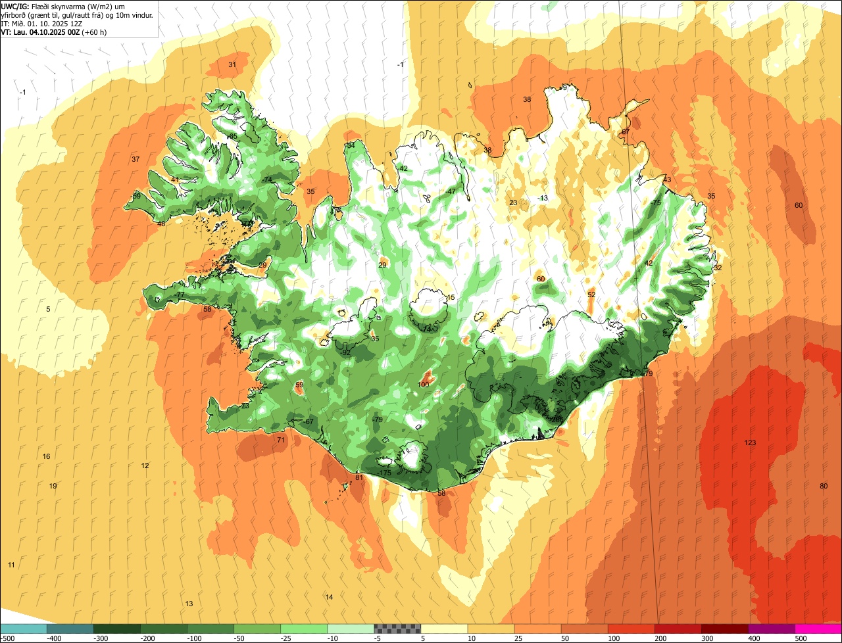The height and width of the screenshot is (643, 842).
Task: Click the map value '80'
Action: click(x=824, y=487)
